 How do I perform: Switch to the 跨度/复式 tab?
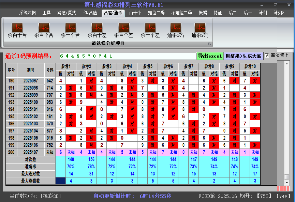[x=67, y=13]
